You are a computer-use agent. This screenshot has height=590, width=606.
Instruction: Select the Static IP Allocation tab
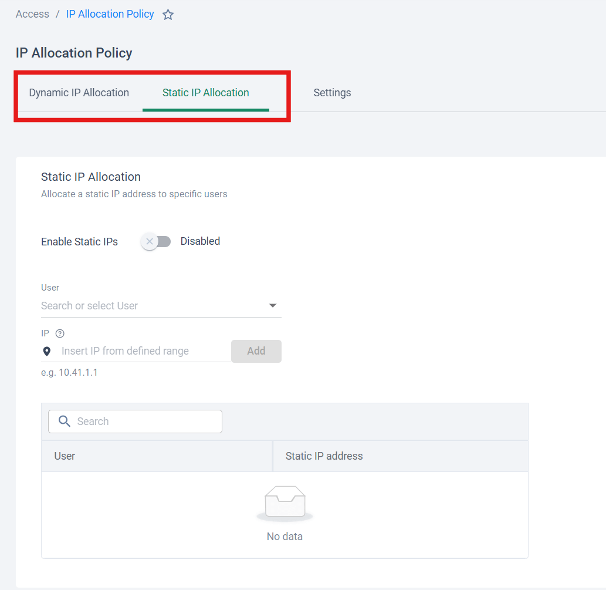(x=206, y=93)
